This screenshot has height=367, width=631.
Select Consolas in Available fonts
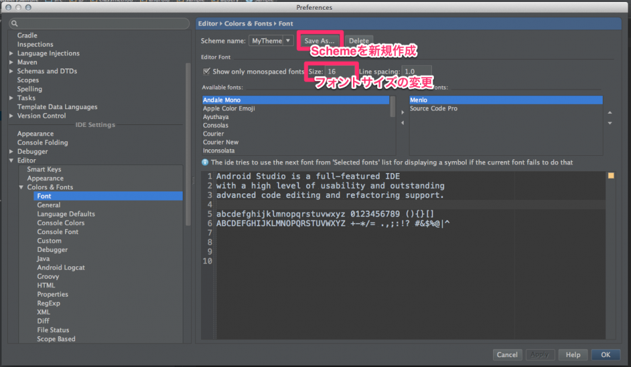point(296,125)
